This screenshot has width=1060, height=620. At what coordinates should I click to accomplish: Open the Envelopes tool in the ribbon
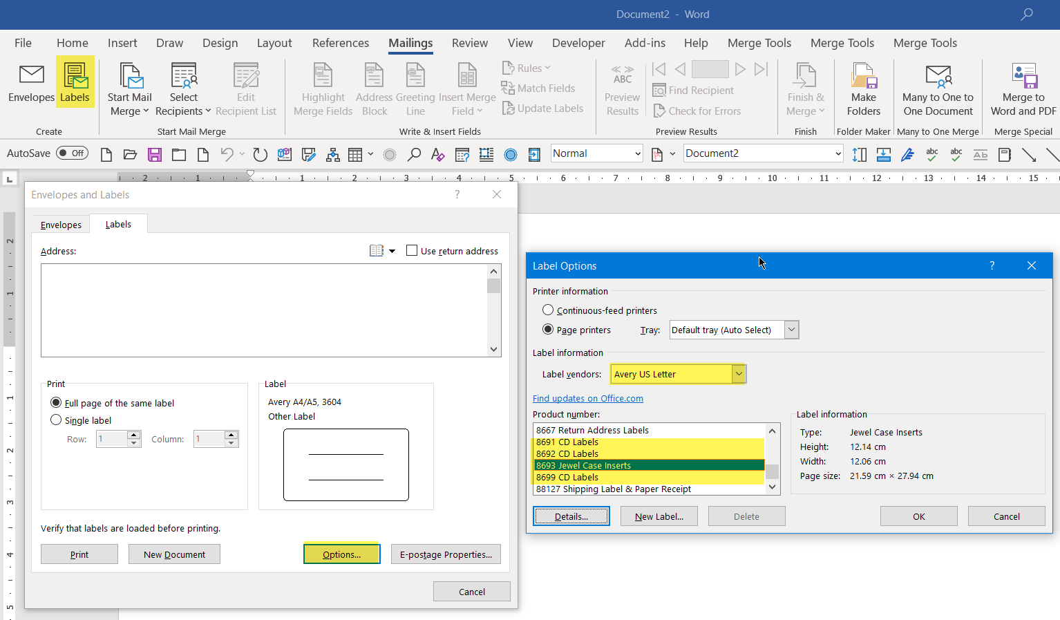(31, 83)
